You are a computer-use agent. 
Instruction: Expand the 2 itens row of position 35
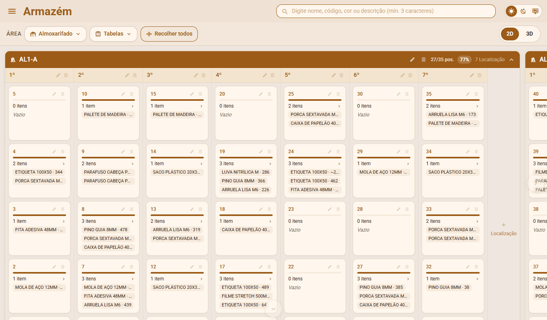point(452,106)
